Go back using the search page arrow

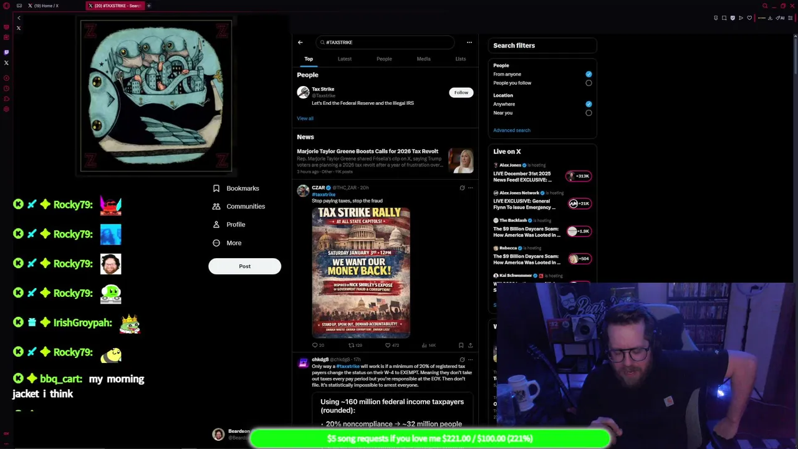[x=300, y=42]
